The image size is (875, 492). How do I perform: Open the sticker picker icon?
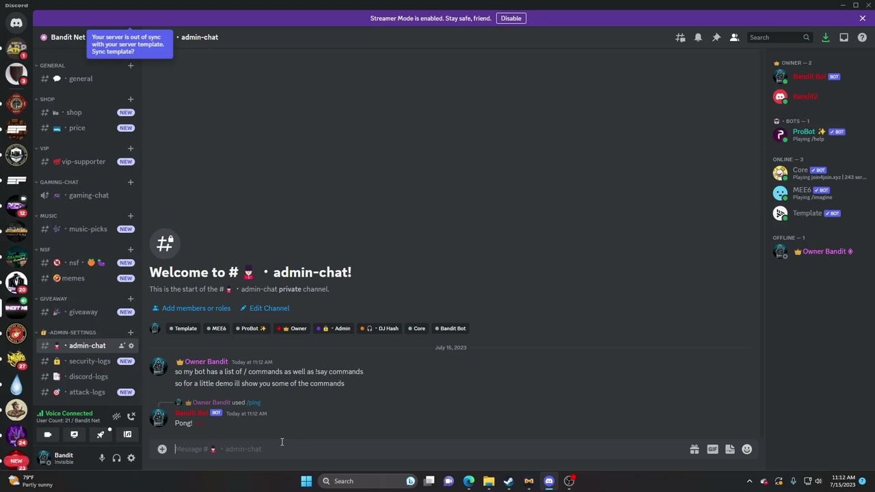pyautogui.click(x=730, y=449)
